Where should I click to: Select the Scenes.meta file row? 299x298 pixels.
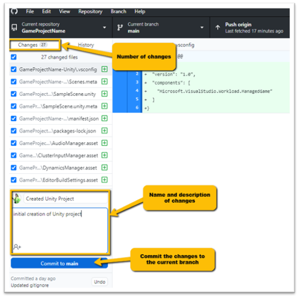pos(61,81)
